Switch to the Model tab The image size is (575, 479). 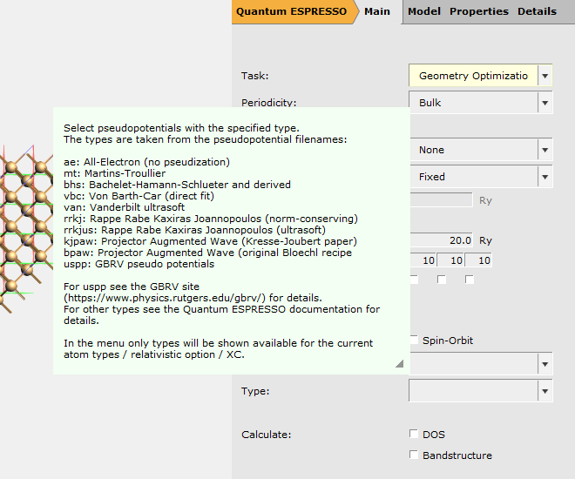click(424, 11)
